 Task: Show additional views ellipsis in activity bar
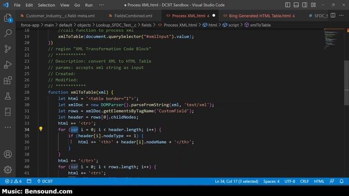click(8, 127)
